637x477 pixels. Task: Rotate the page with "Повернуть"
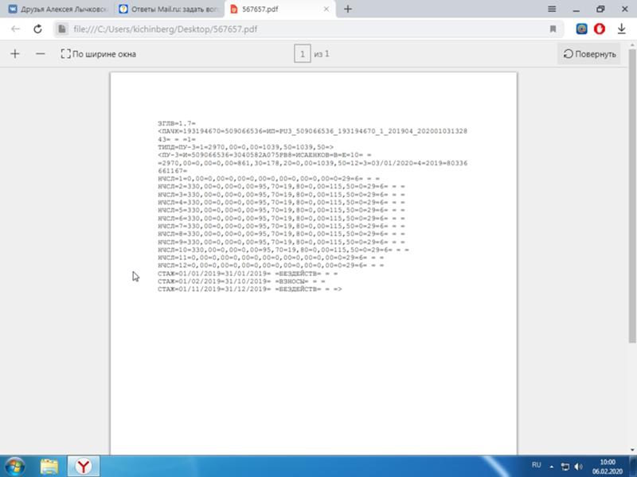tap(589, 54)
